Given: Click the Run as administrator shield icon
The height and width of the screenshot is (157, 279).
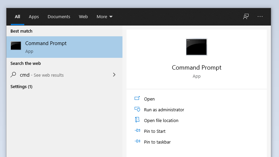Looking at the screenshot, I should point(137,109).
